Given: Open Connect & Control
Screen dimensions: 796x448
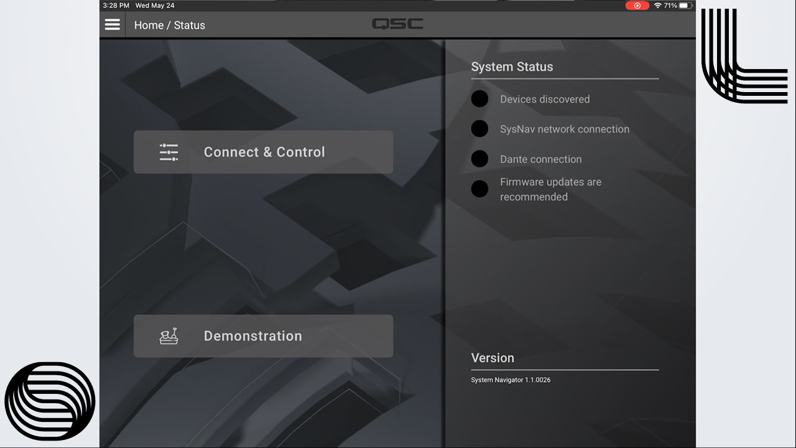Looking at the screenshot, I should [264, 152].
